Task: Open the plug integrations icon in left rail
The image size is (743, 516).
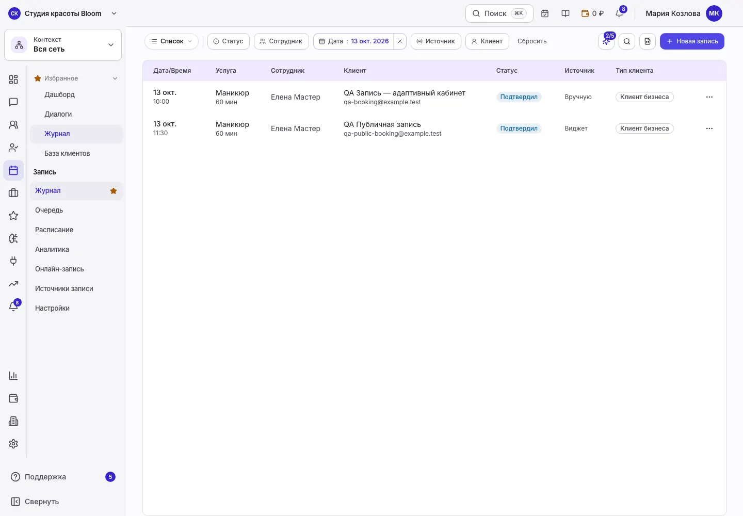Action: tap(13, 261)
